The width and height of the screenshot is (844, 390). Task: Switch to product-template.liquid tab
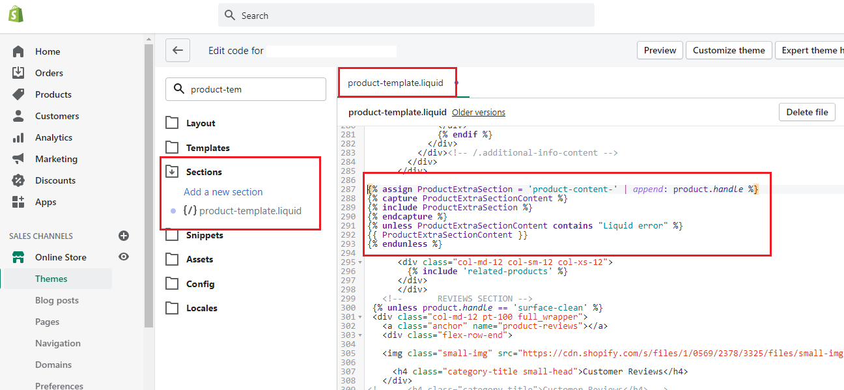[x=395, y=83]
